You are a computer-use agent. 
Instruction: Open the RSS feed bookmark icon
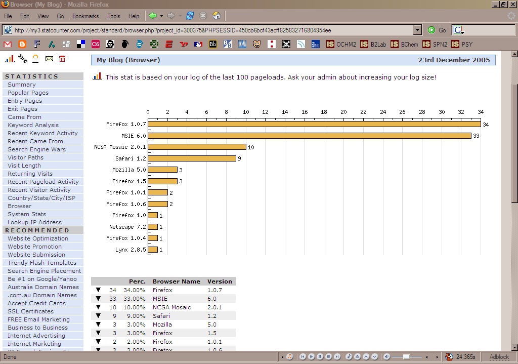point(301,44)
